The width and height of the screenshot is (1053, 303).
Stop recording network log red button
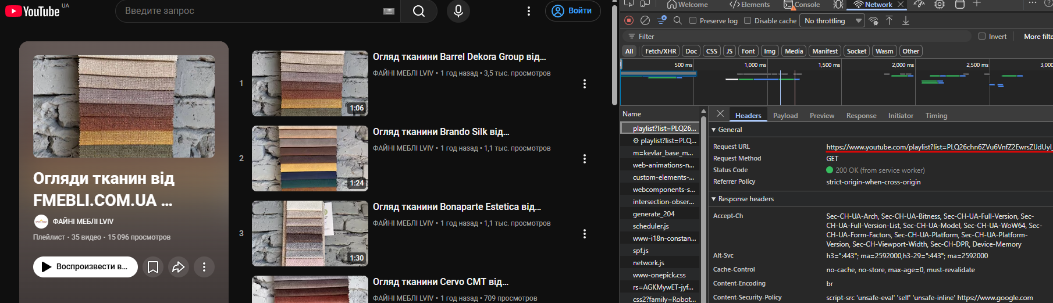tap(629, 20)
